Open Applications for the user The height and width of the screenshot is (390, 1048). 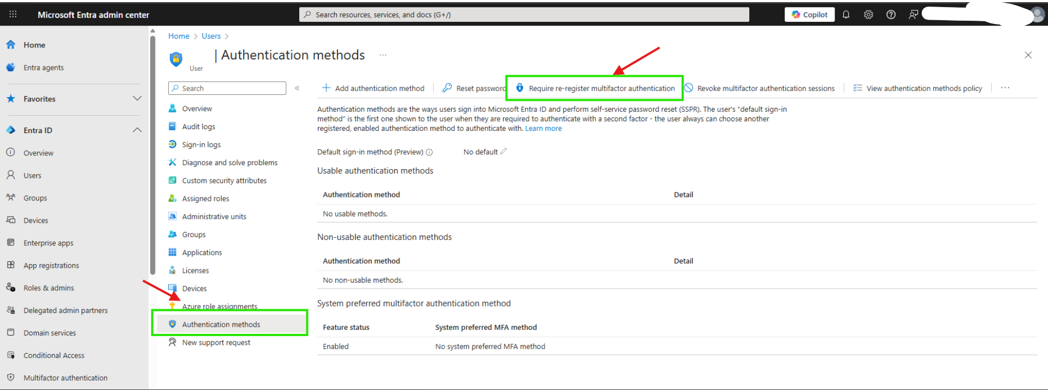(202, 253)
